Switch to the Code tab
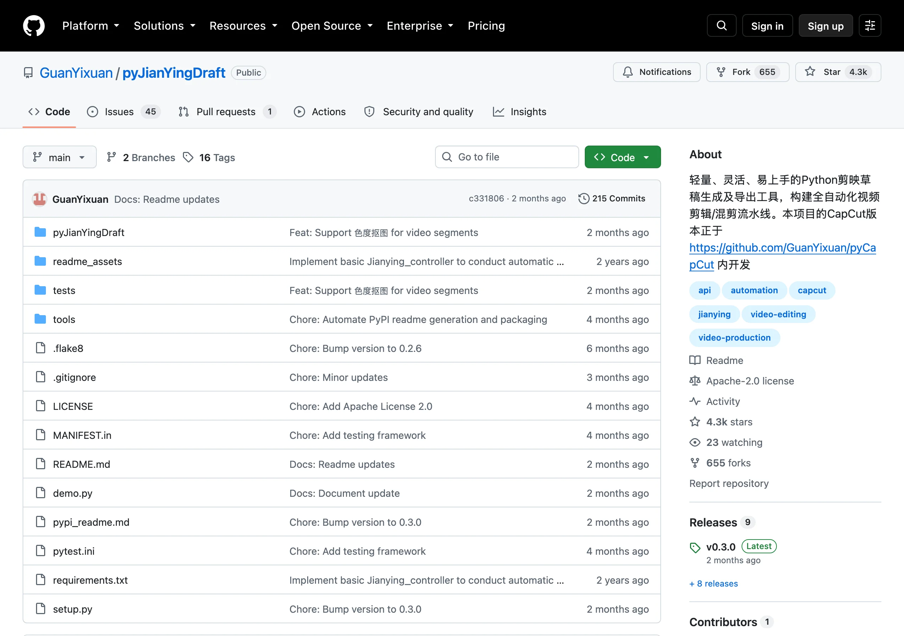 click(49, 112)
